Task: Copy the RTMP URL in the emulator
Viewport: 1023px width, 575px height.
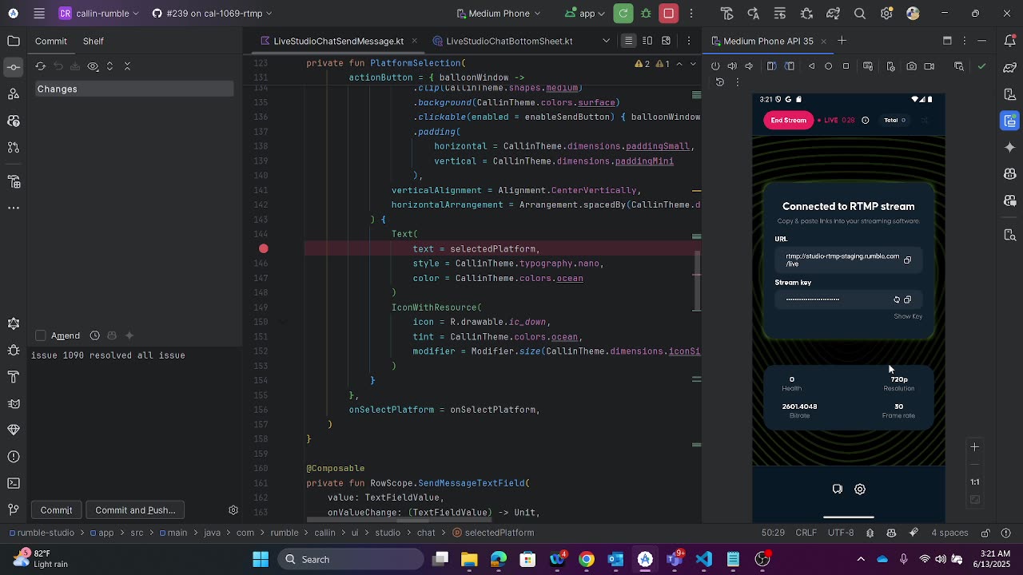Action: [907, 260]
